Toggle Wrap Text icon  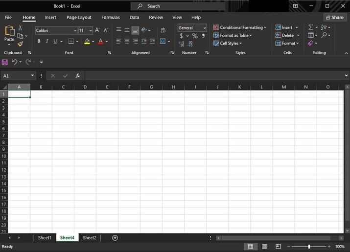pyautogui.click(x=163, y=30)
